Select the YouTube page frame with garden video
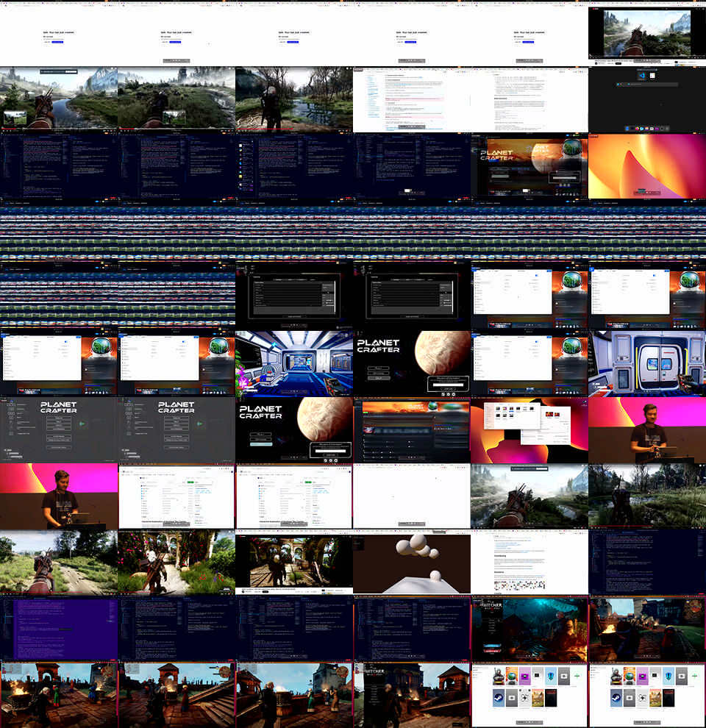 (x=294, y=563)
